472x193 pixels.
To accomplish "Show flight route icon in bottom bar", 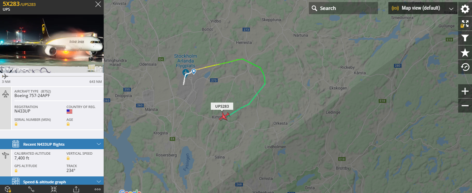I will [x=31, y=189].
